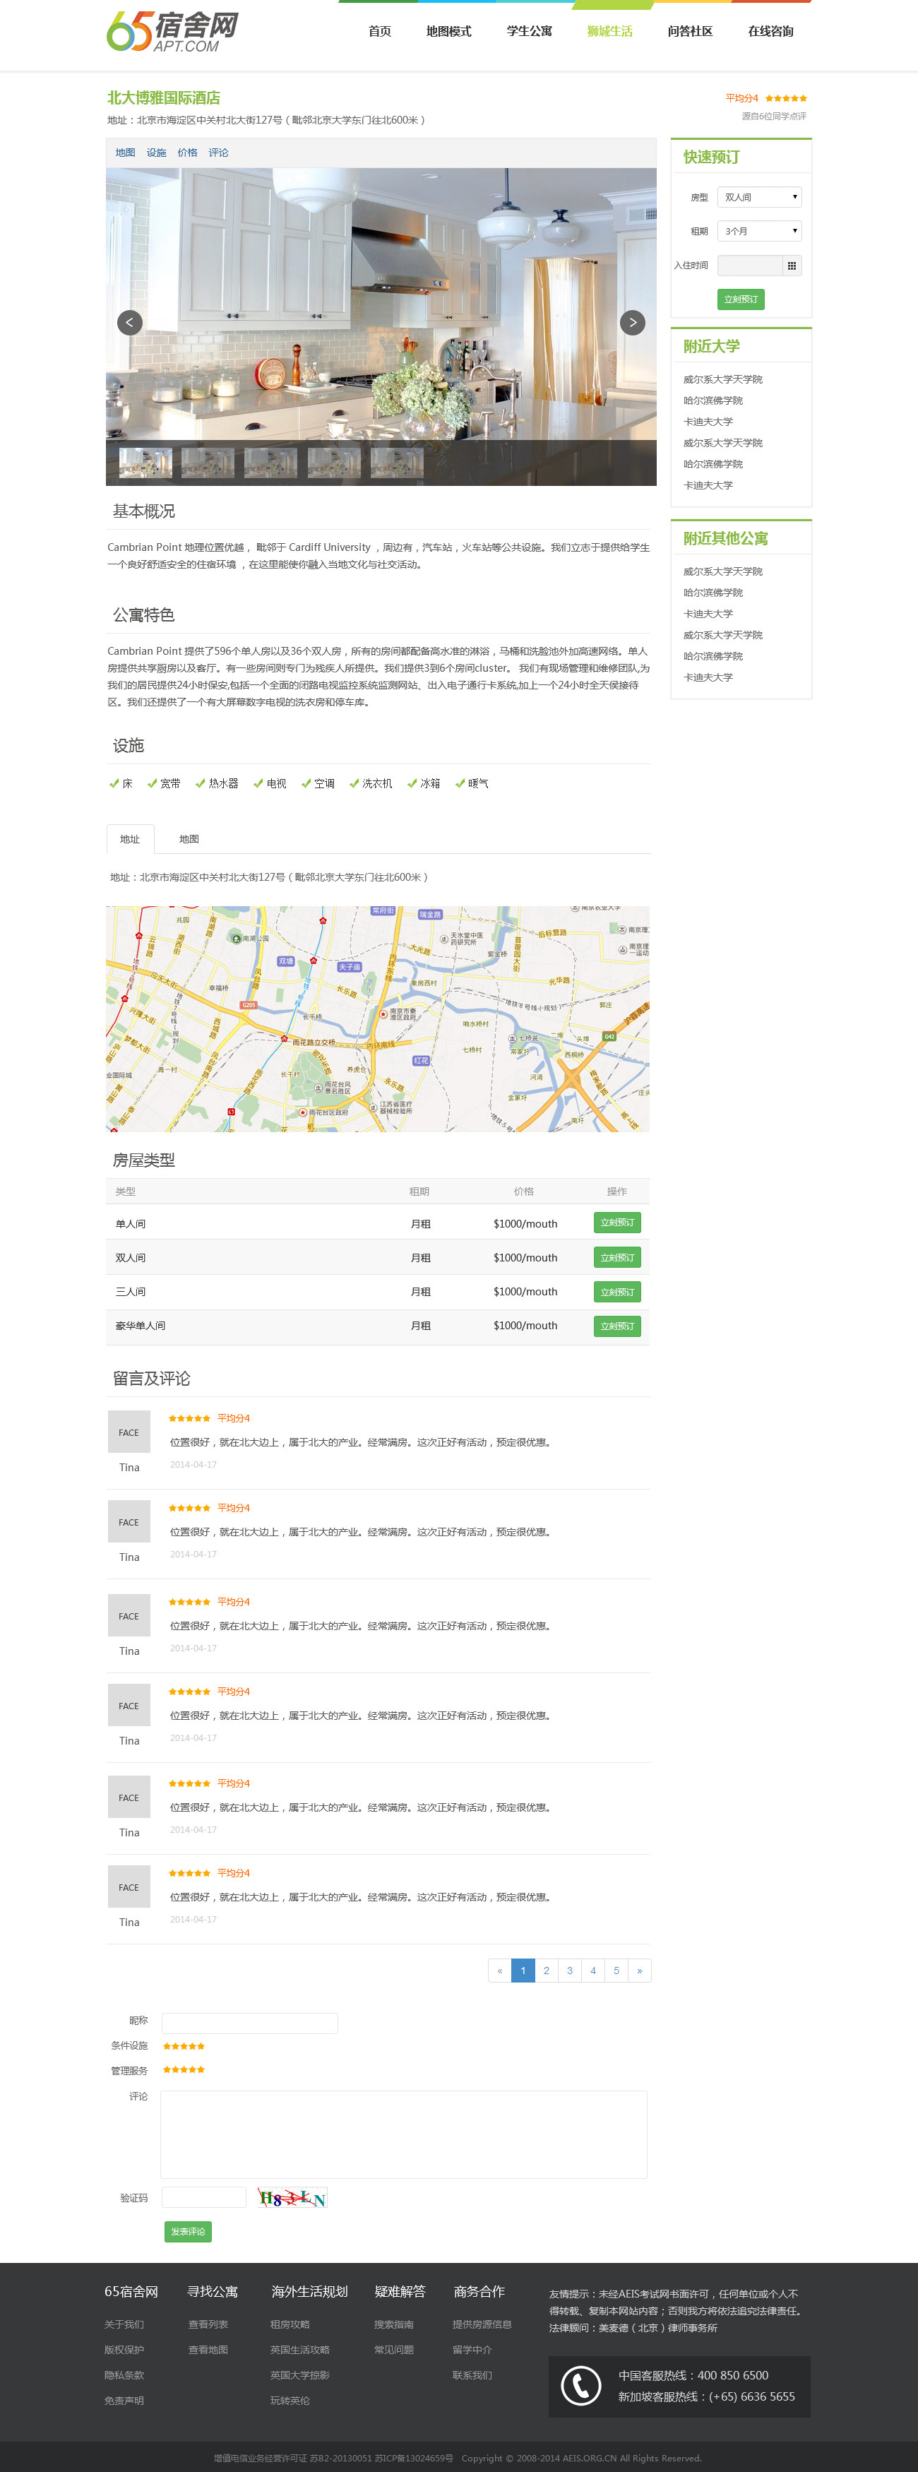Screen dimensions: 918x2472
Task: Set 条件设施 star rating
Action: click(x=184, y=2046)
